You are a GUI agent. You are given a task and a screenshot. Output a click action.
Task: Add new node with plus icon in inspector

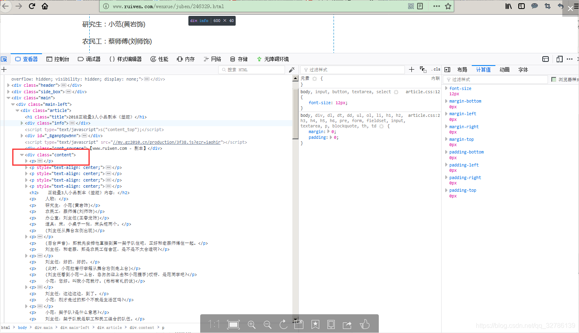(x=4, y=70)
